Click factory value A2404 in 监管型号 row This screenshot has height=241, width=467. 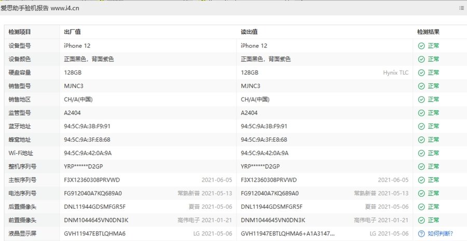click(72, 113)
